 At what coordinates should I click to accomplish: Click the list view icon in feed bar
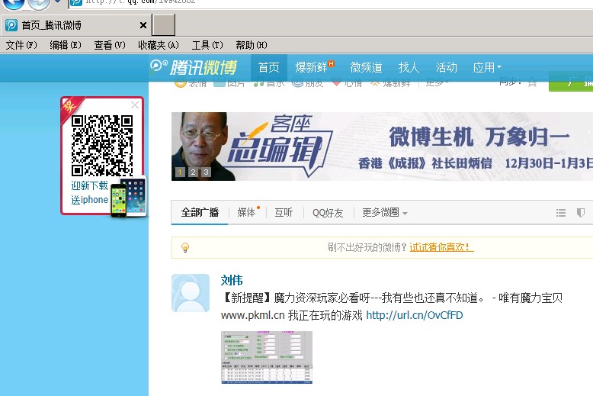pyautogui.click(x=561, y=213)
